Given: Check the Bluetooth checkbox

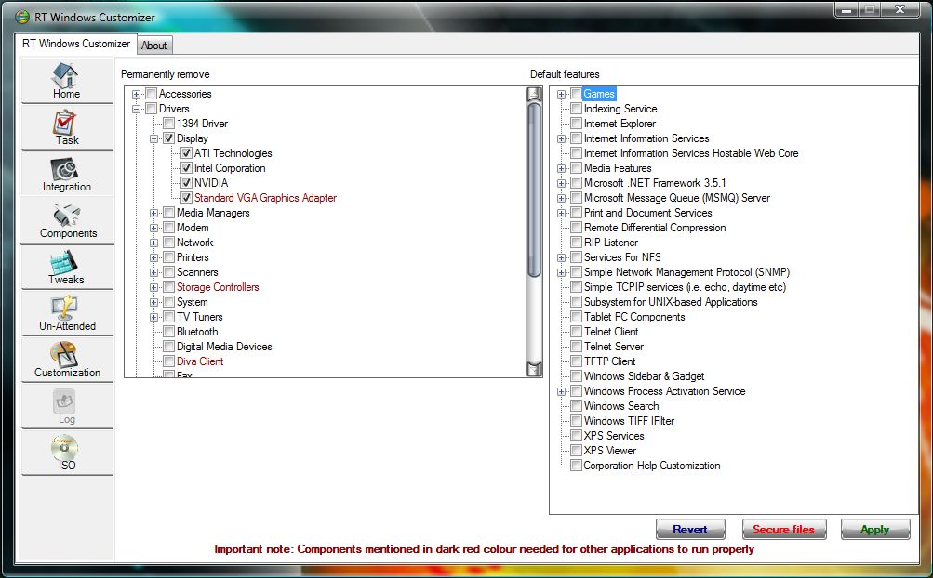Looking at the screenshot, I should pyautogui.click(x=169, y=331).
